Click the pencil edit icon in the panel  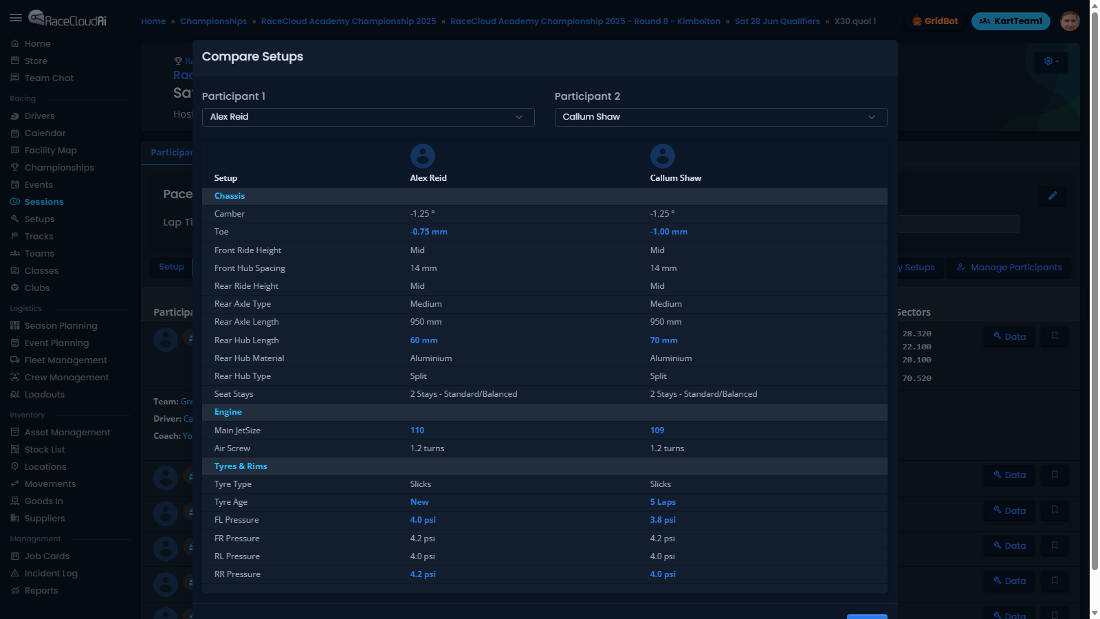pos(1053,196)
